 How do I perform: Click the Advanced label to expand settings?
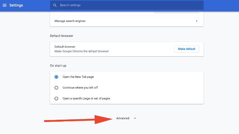coord(123,118)
